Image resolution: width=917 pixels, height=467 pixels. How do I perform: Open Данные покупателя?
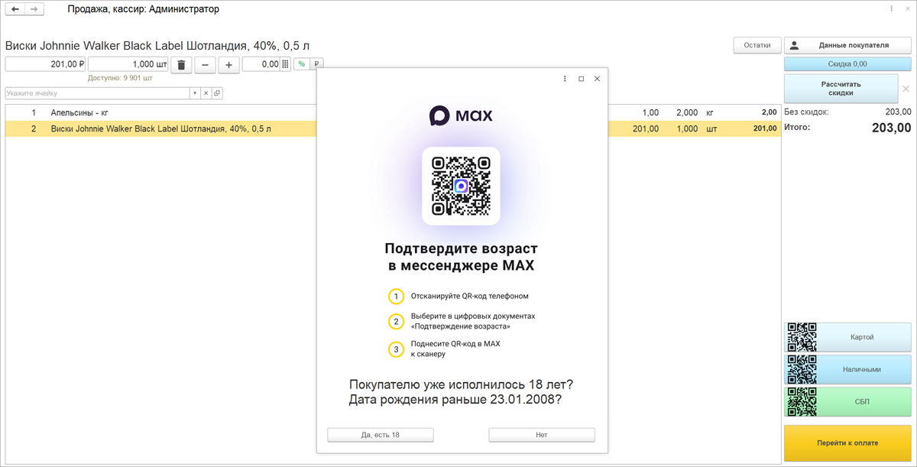pos(847,45)
